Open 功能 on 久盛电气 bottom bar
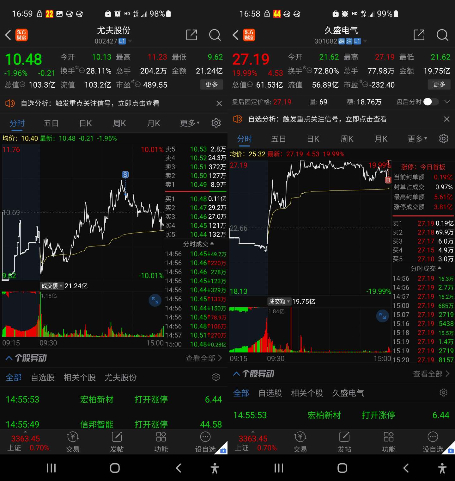The width and height of the screenshot is (455, 481). tap(389, 442)
